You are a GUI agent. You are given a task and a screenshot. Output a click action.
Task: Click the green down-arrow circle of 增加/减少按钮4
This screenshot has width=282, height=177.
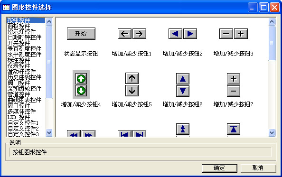coord(81,91)
